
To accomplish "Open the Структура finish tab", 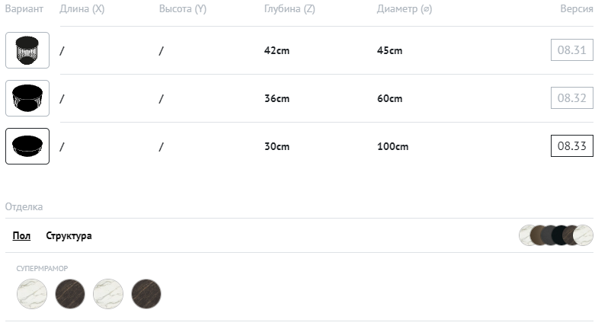I will click(x=69, y=236).
